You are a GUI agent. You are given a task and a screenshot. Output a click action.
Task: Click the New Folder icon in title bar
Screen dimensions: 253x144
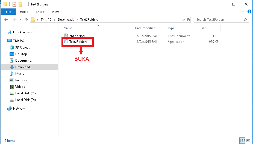[20, 4]
